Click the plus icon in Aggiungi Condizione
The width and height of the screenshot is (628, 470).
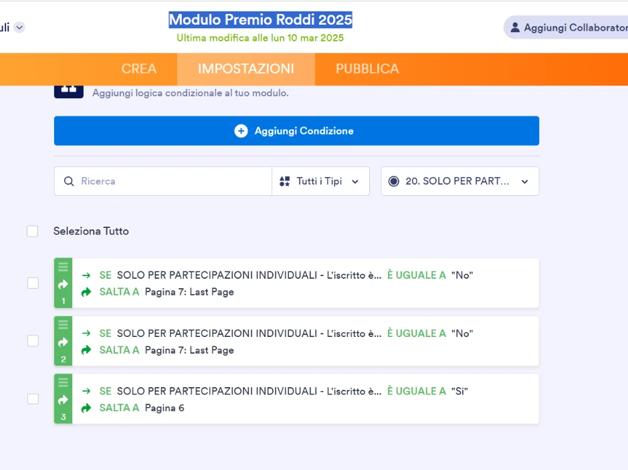tap(241, 131)
